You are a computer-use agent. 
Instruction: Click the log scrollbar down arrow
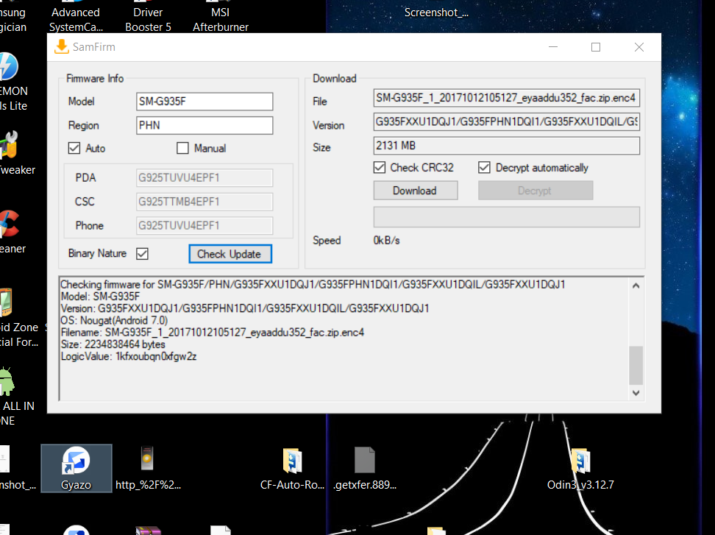[636, 393]
